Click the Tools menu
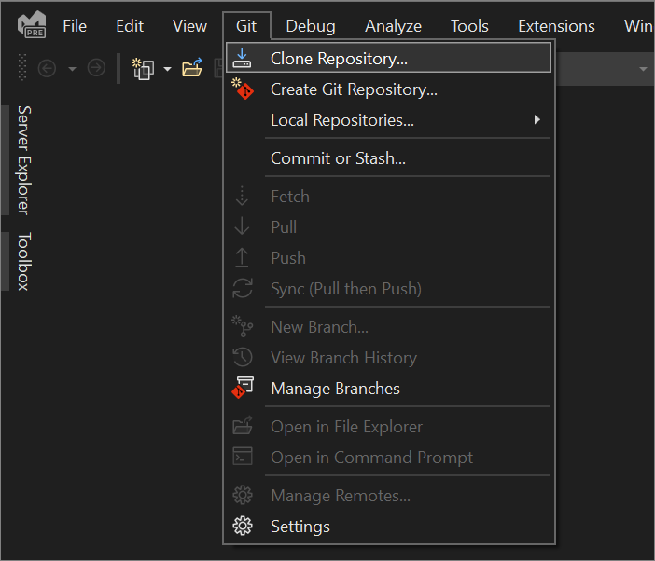The height and width of the screenshot is (561, 655). [x=469, y=26]
